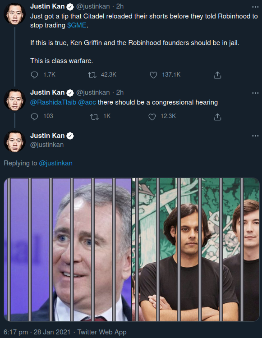Open the @aoc mention
The width and height of the screenshot is (262, 338).
pyautogui.click(x=87, y=102)
